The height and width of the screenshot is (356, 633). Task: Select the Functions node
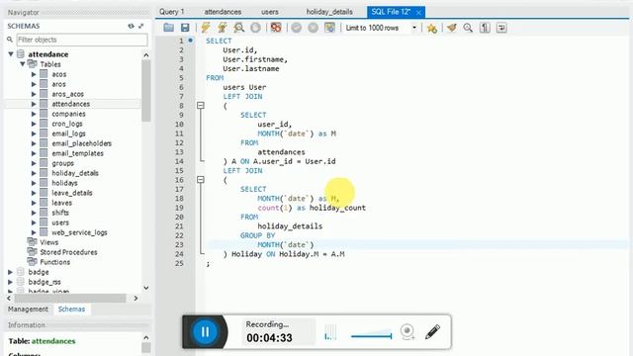coord(55,262)
